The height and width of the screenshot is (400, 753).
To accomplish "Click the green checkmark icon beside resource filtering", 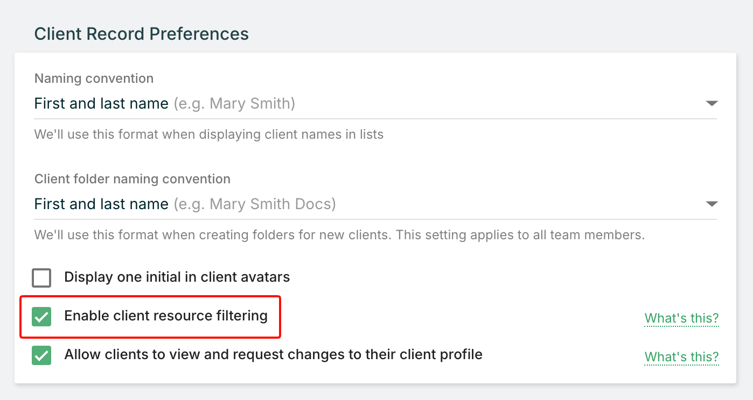I will (41, 317).
